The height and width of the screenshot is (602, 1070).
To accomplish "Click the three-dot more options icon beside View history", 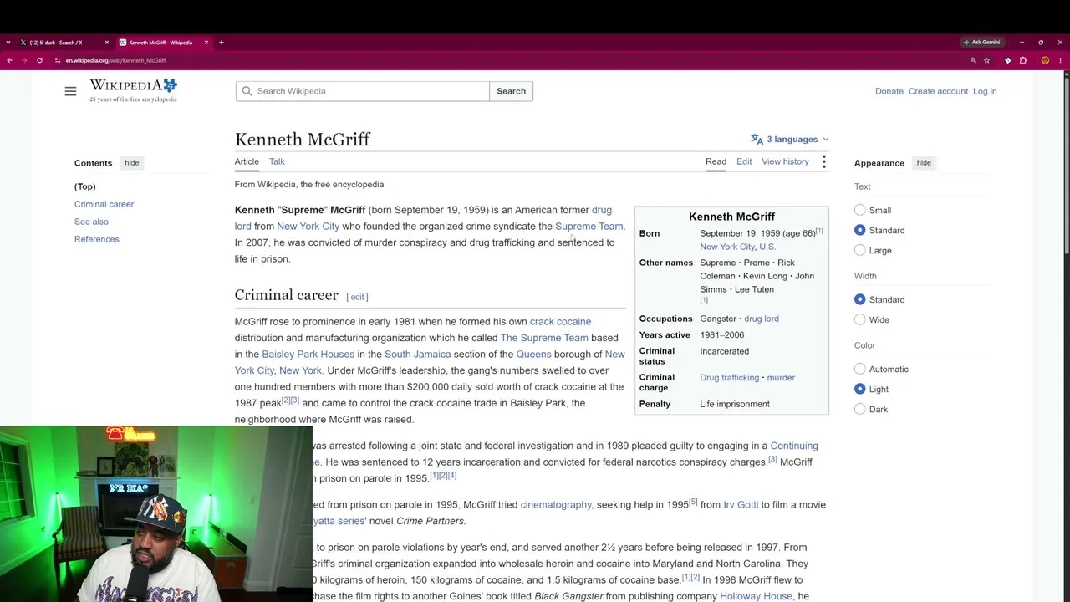I will coord(823,161).
